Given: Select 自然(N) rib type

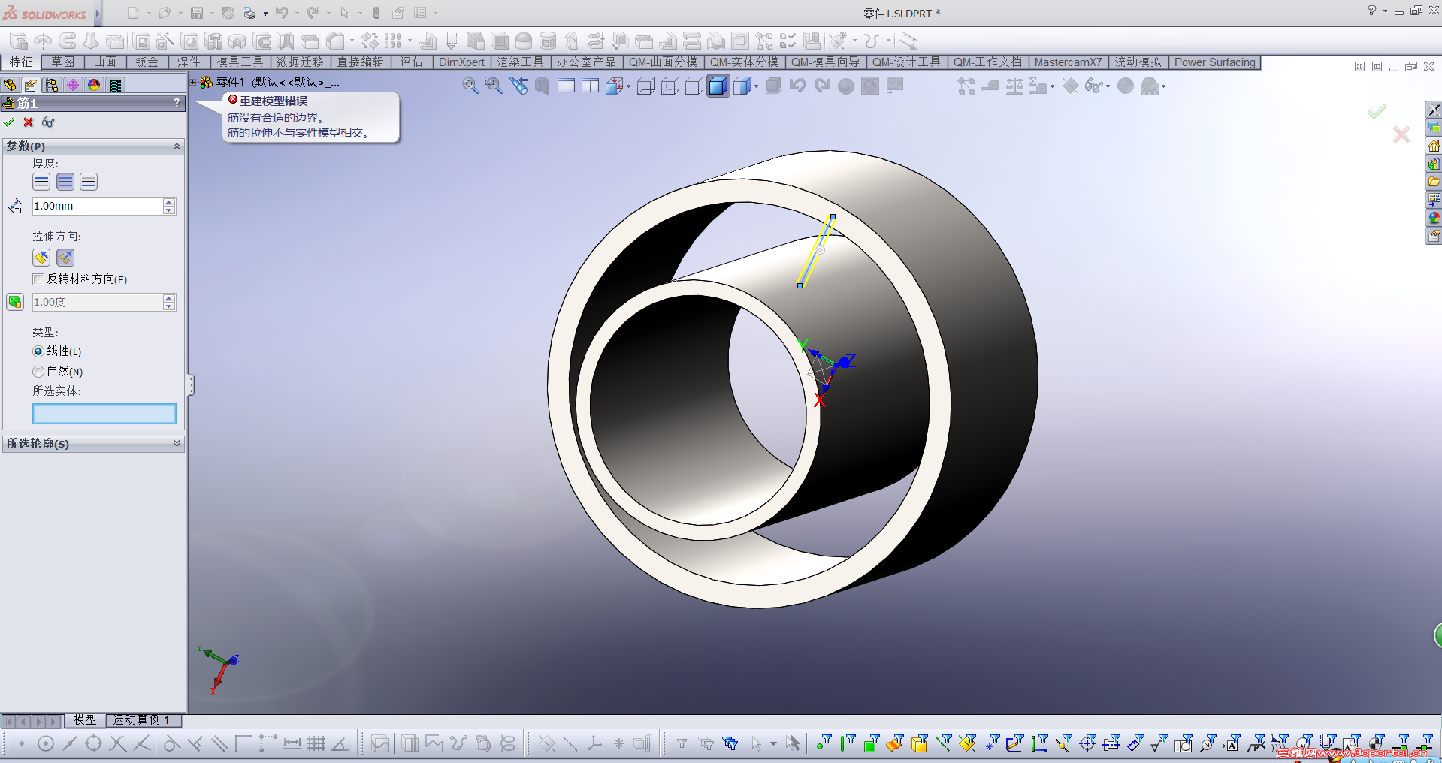Looking at the screenshot, I should 38,372.
